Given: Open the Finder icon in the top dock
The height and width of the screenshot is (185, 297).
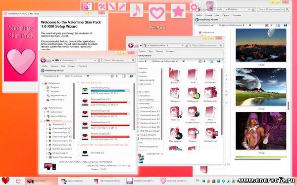Looking at the screenshot, I should coord(87,6).
